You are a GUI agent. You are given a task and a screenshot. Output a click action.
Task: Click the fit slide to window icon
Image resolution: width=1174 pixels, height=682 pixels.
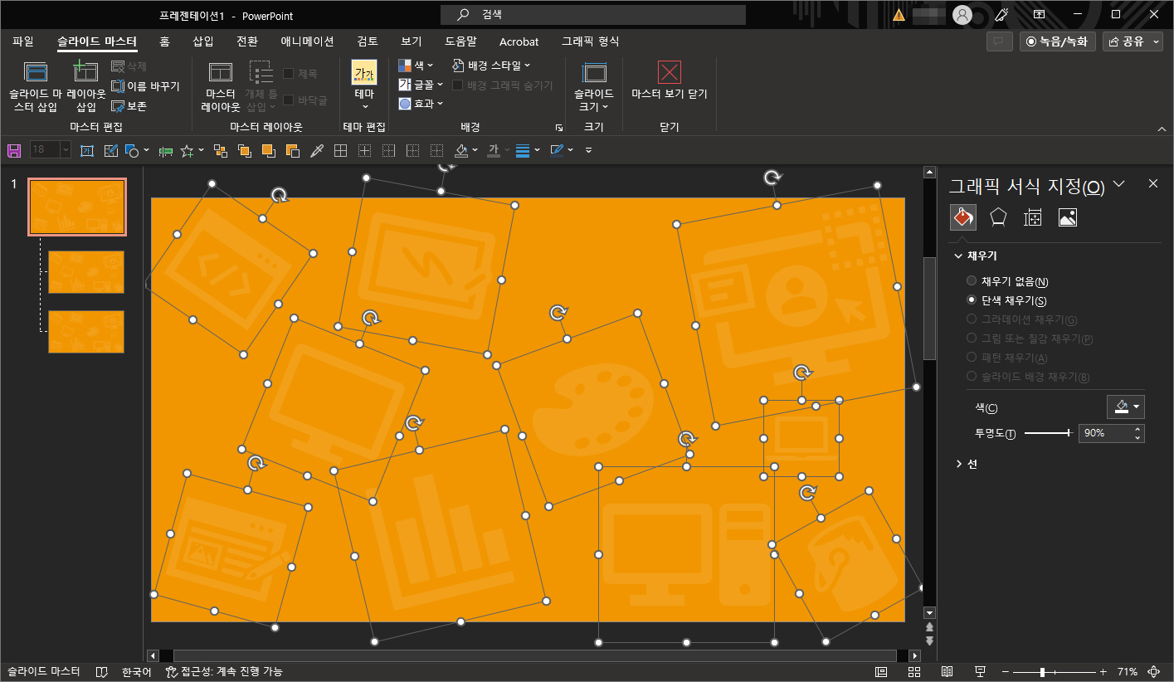(x=1153, y=671)
